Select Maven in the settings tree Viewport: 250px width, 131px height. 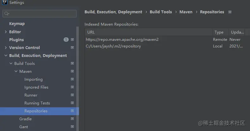coord(25,71)
